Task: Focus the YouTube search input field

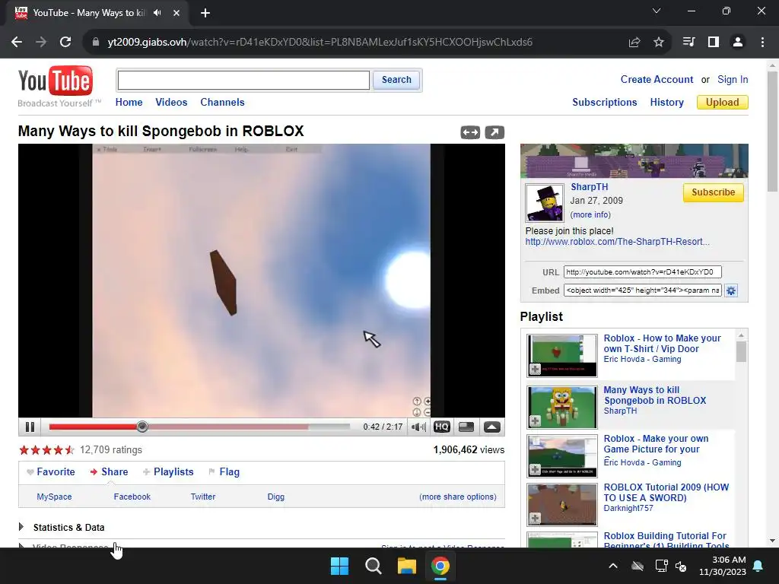Action: click(x=243, y=80)
